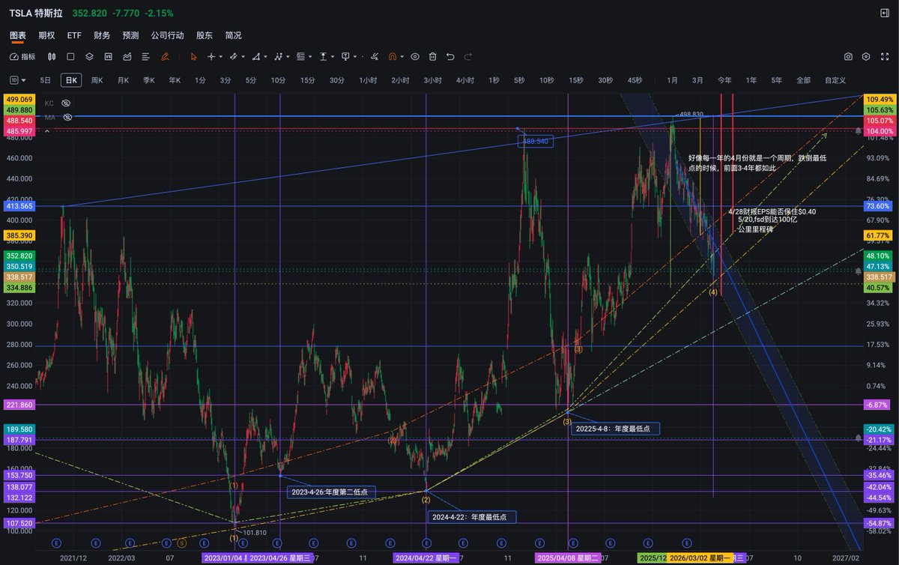Enter fullscreen chart mode
899x565 pixels.
click(884, 56)
